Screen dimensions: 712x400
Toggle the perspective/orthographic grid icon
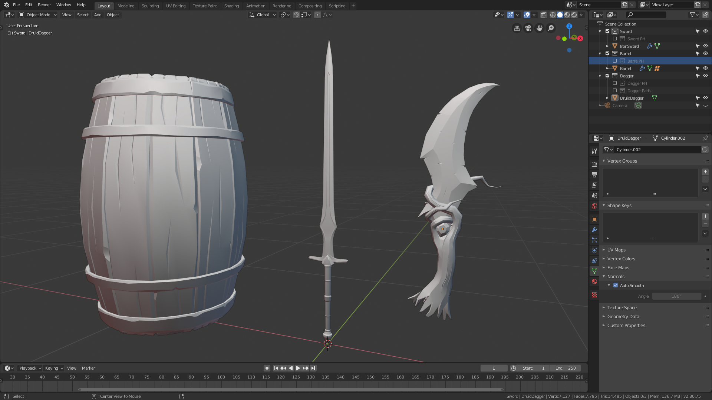(x=517, y=28)
